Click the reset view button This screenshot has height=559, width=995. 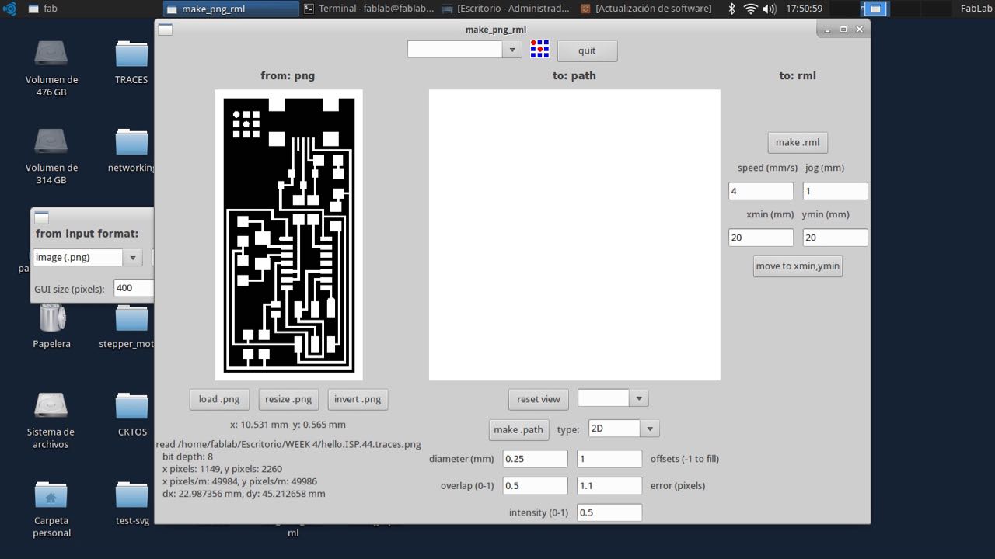(539, 399)
